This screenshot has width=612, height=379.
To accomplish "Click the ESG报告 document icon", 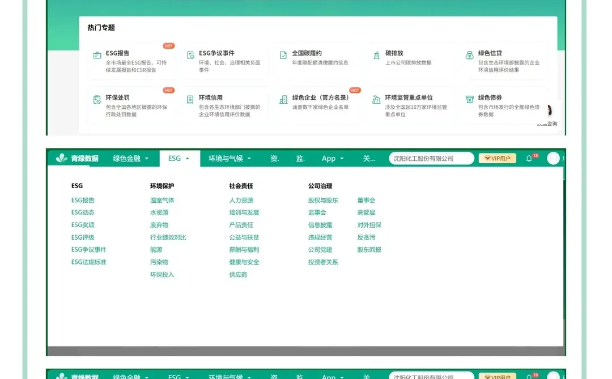I will [96, 55].
